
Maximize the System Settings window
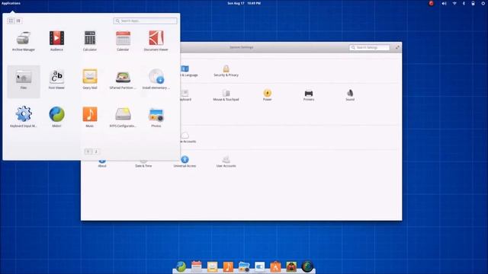pyautogui.click(x=397, y=47)
